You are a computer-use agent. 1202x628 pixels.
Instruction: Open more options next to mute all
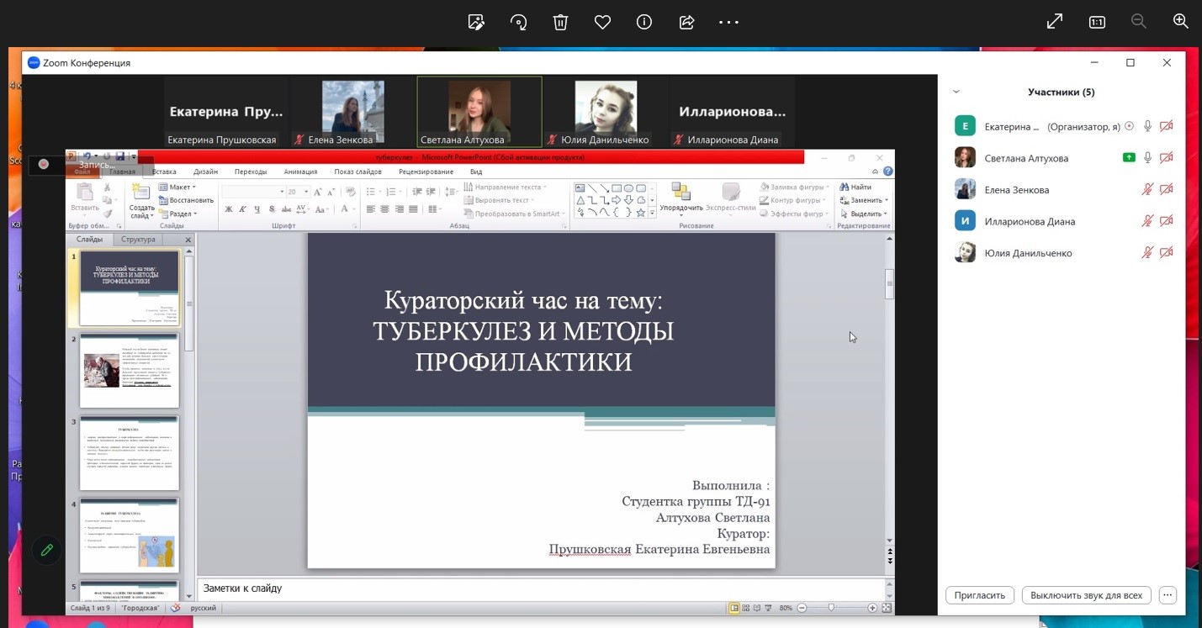[1167, 595]
